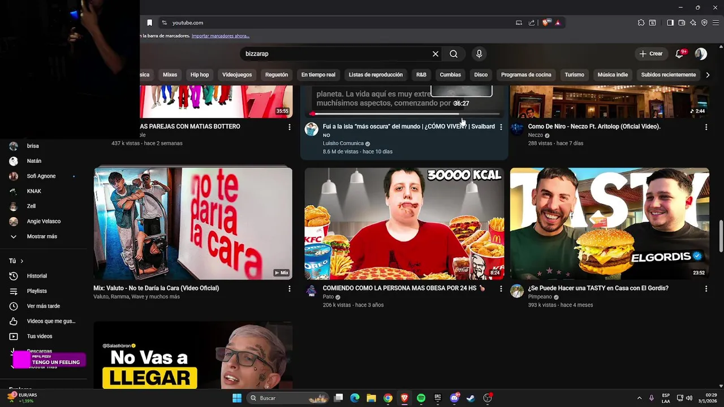Screen dimensions: 724x407
Task: Open Brave VPN shield icon
Action: pyautogui.click(x=704, y=23)
